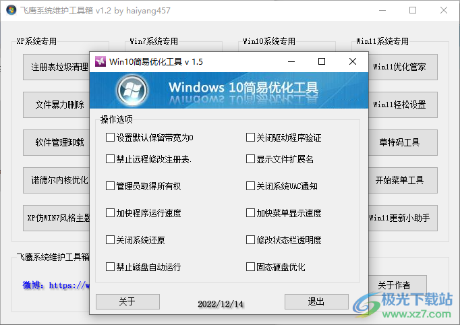Close the 飞鹰系统维护工具箱 main window
Viewport: 460px width, 325px height.
444,10
